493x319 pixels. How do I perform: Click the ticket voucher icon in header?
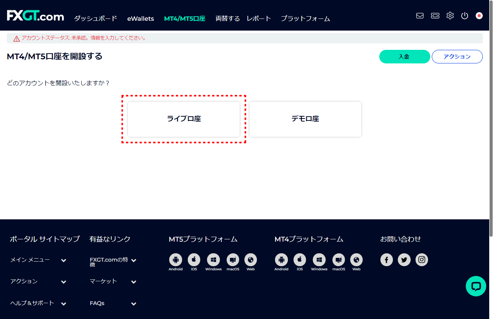pyautogui.click(x=435, y=16)
